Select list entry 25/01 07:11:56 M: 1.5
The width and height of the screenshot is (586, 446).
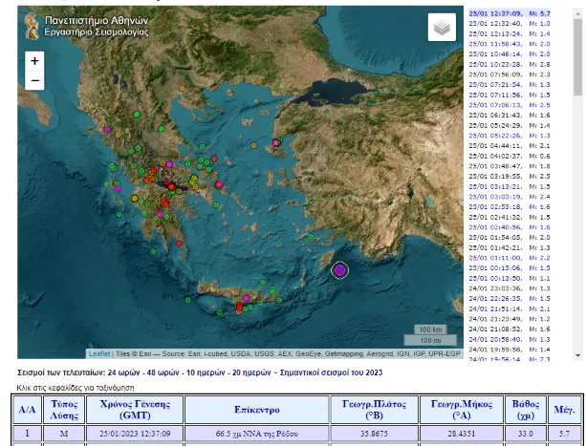[x=510, y=95]
